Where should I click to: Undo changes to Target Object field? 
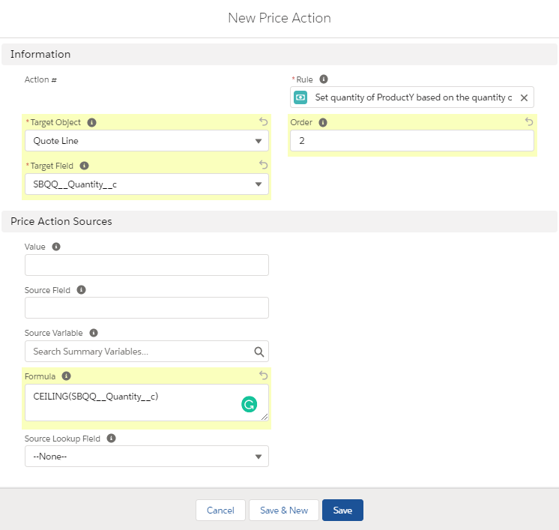(x=263, y=122)
